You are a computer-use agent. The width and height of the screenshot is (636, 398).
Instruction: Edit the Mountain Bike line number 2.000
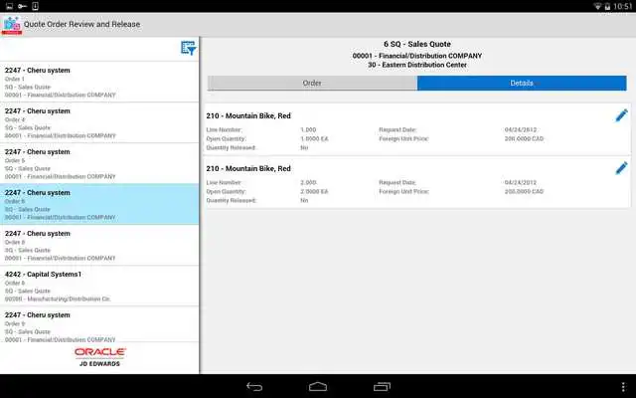621,168
